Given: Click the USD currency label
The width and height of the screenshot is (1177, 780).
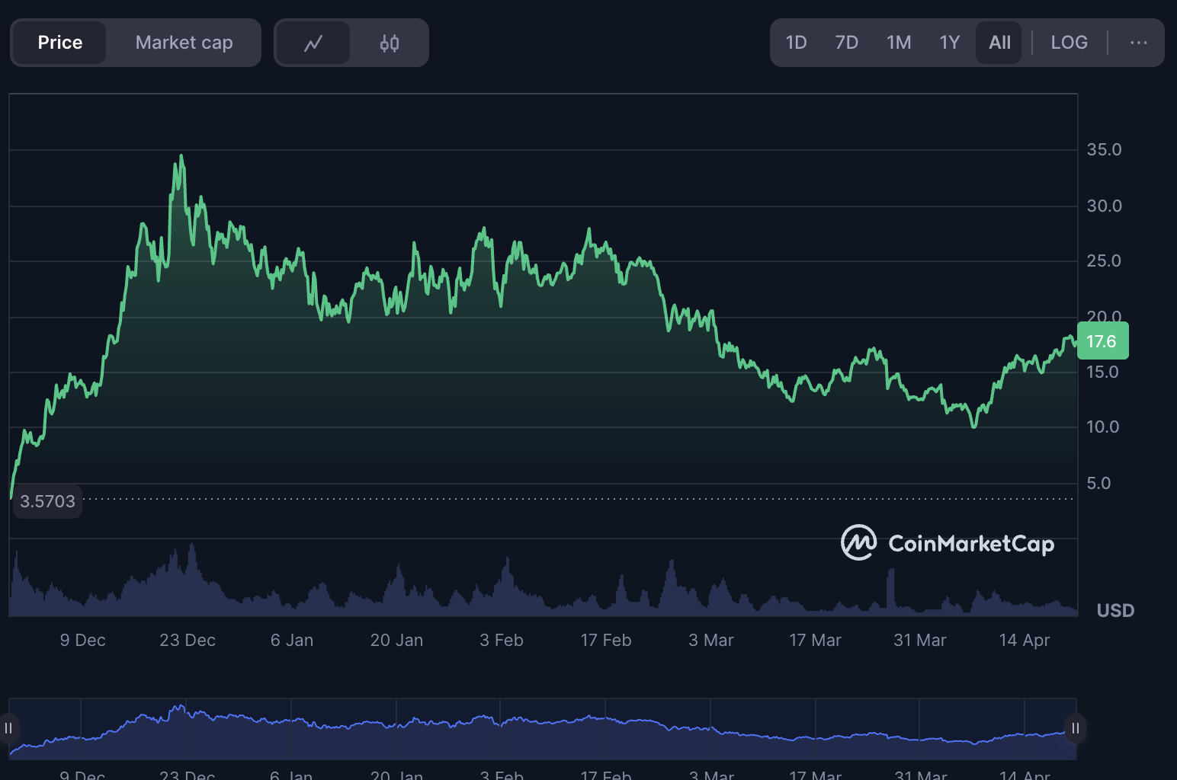Looking at the screenshot, I should click(1114, 611).
